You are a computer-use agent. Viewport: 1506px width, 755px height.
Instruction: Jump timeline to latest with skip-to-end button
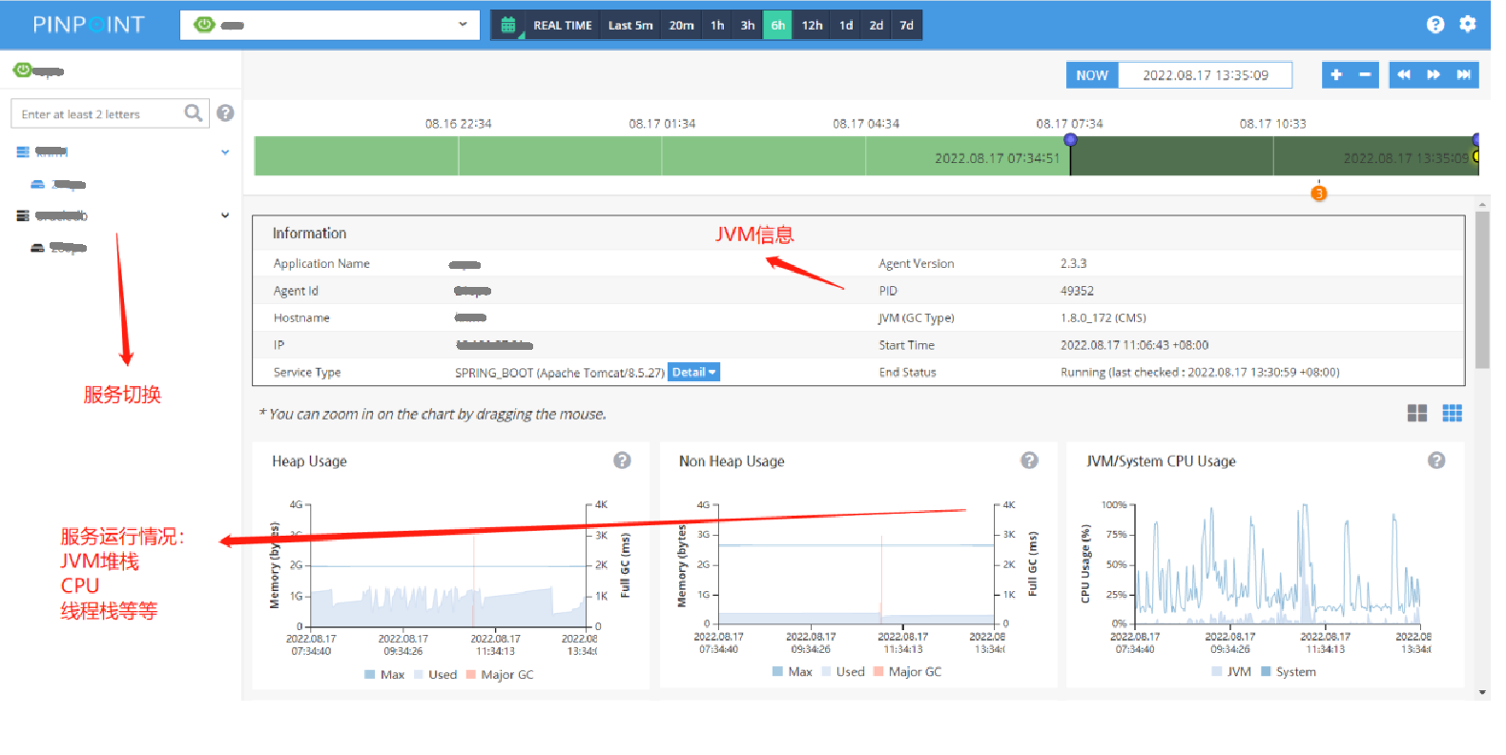[1464, 75]
